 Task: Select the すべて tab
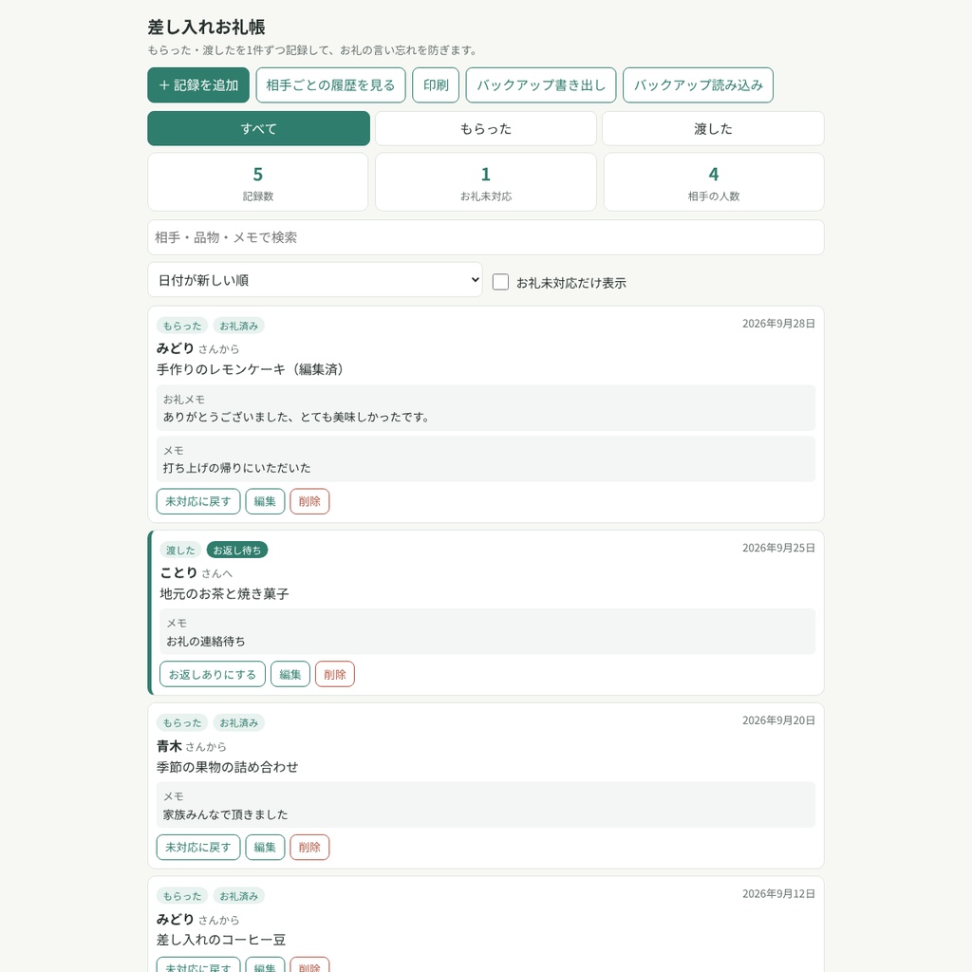tap(258, 128)
